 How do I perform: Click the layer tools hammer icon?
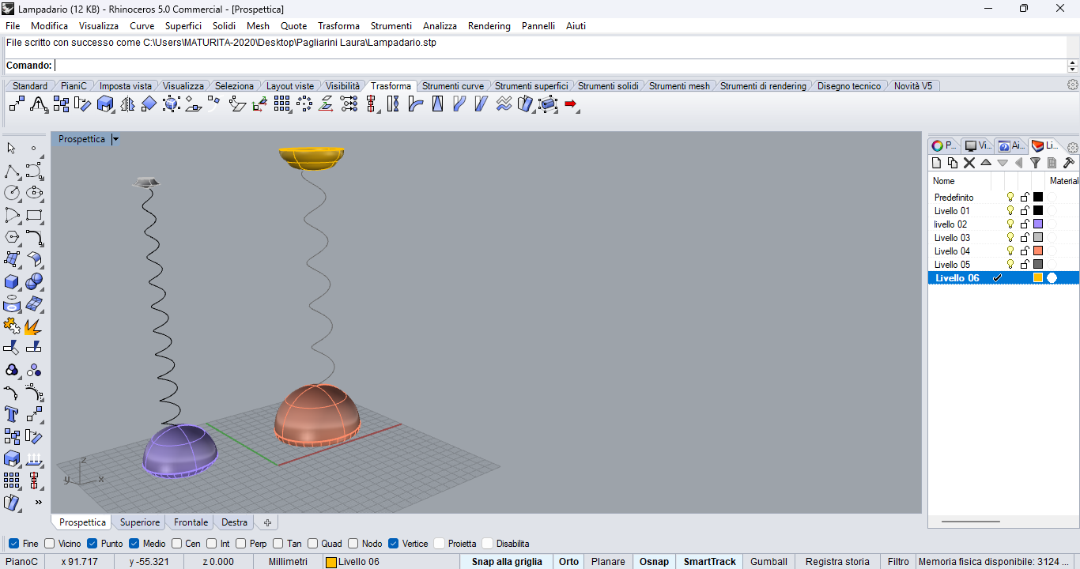[1068, 163]
